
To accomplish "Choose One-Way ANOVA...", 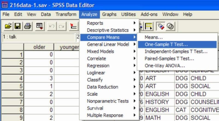I will (177, 66).
